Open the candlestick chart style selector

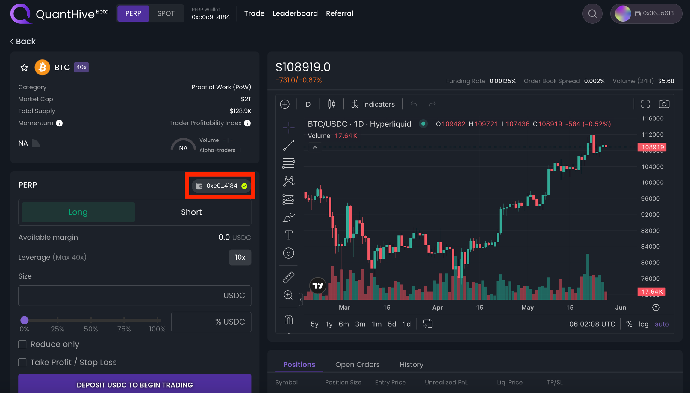click(331, 104)
